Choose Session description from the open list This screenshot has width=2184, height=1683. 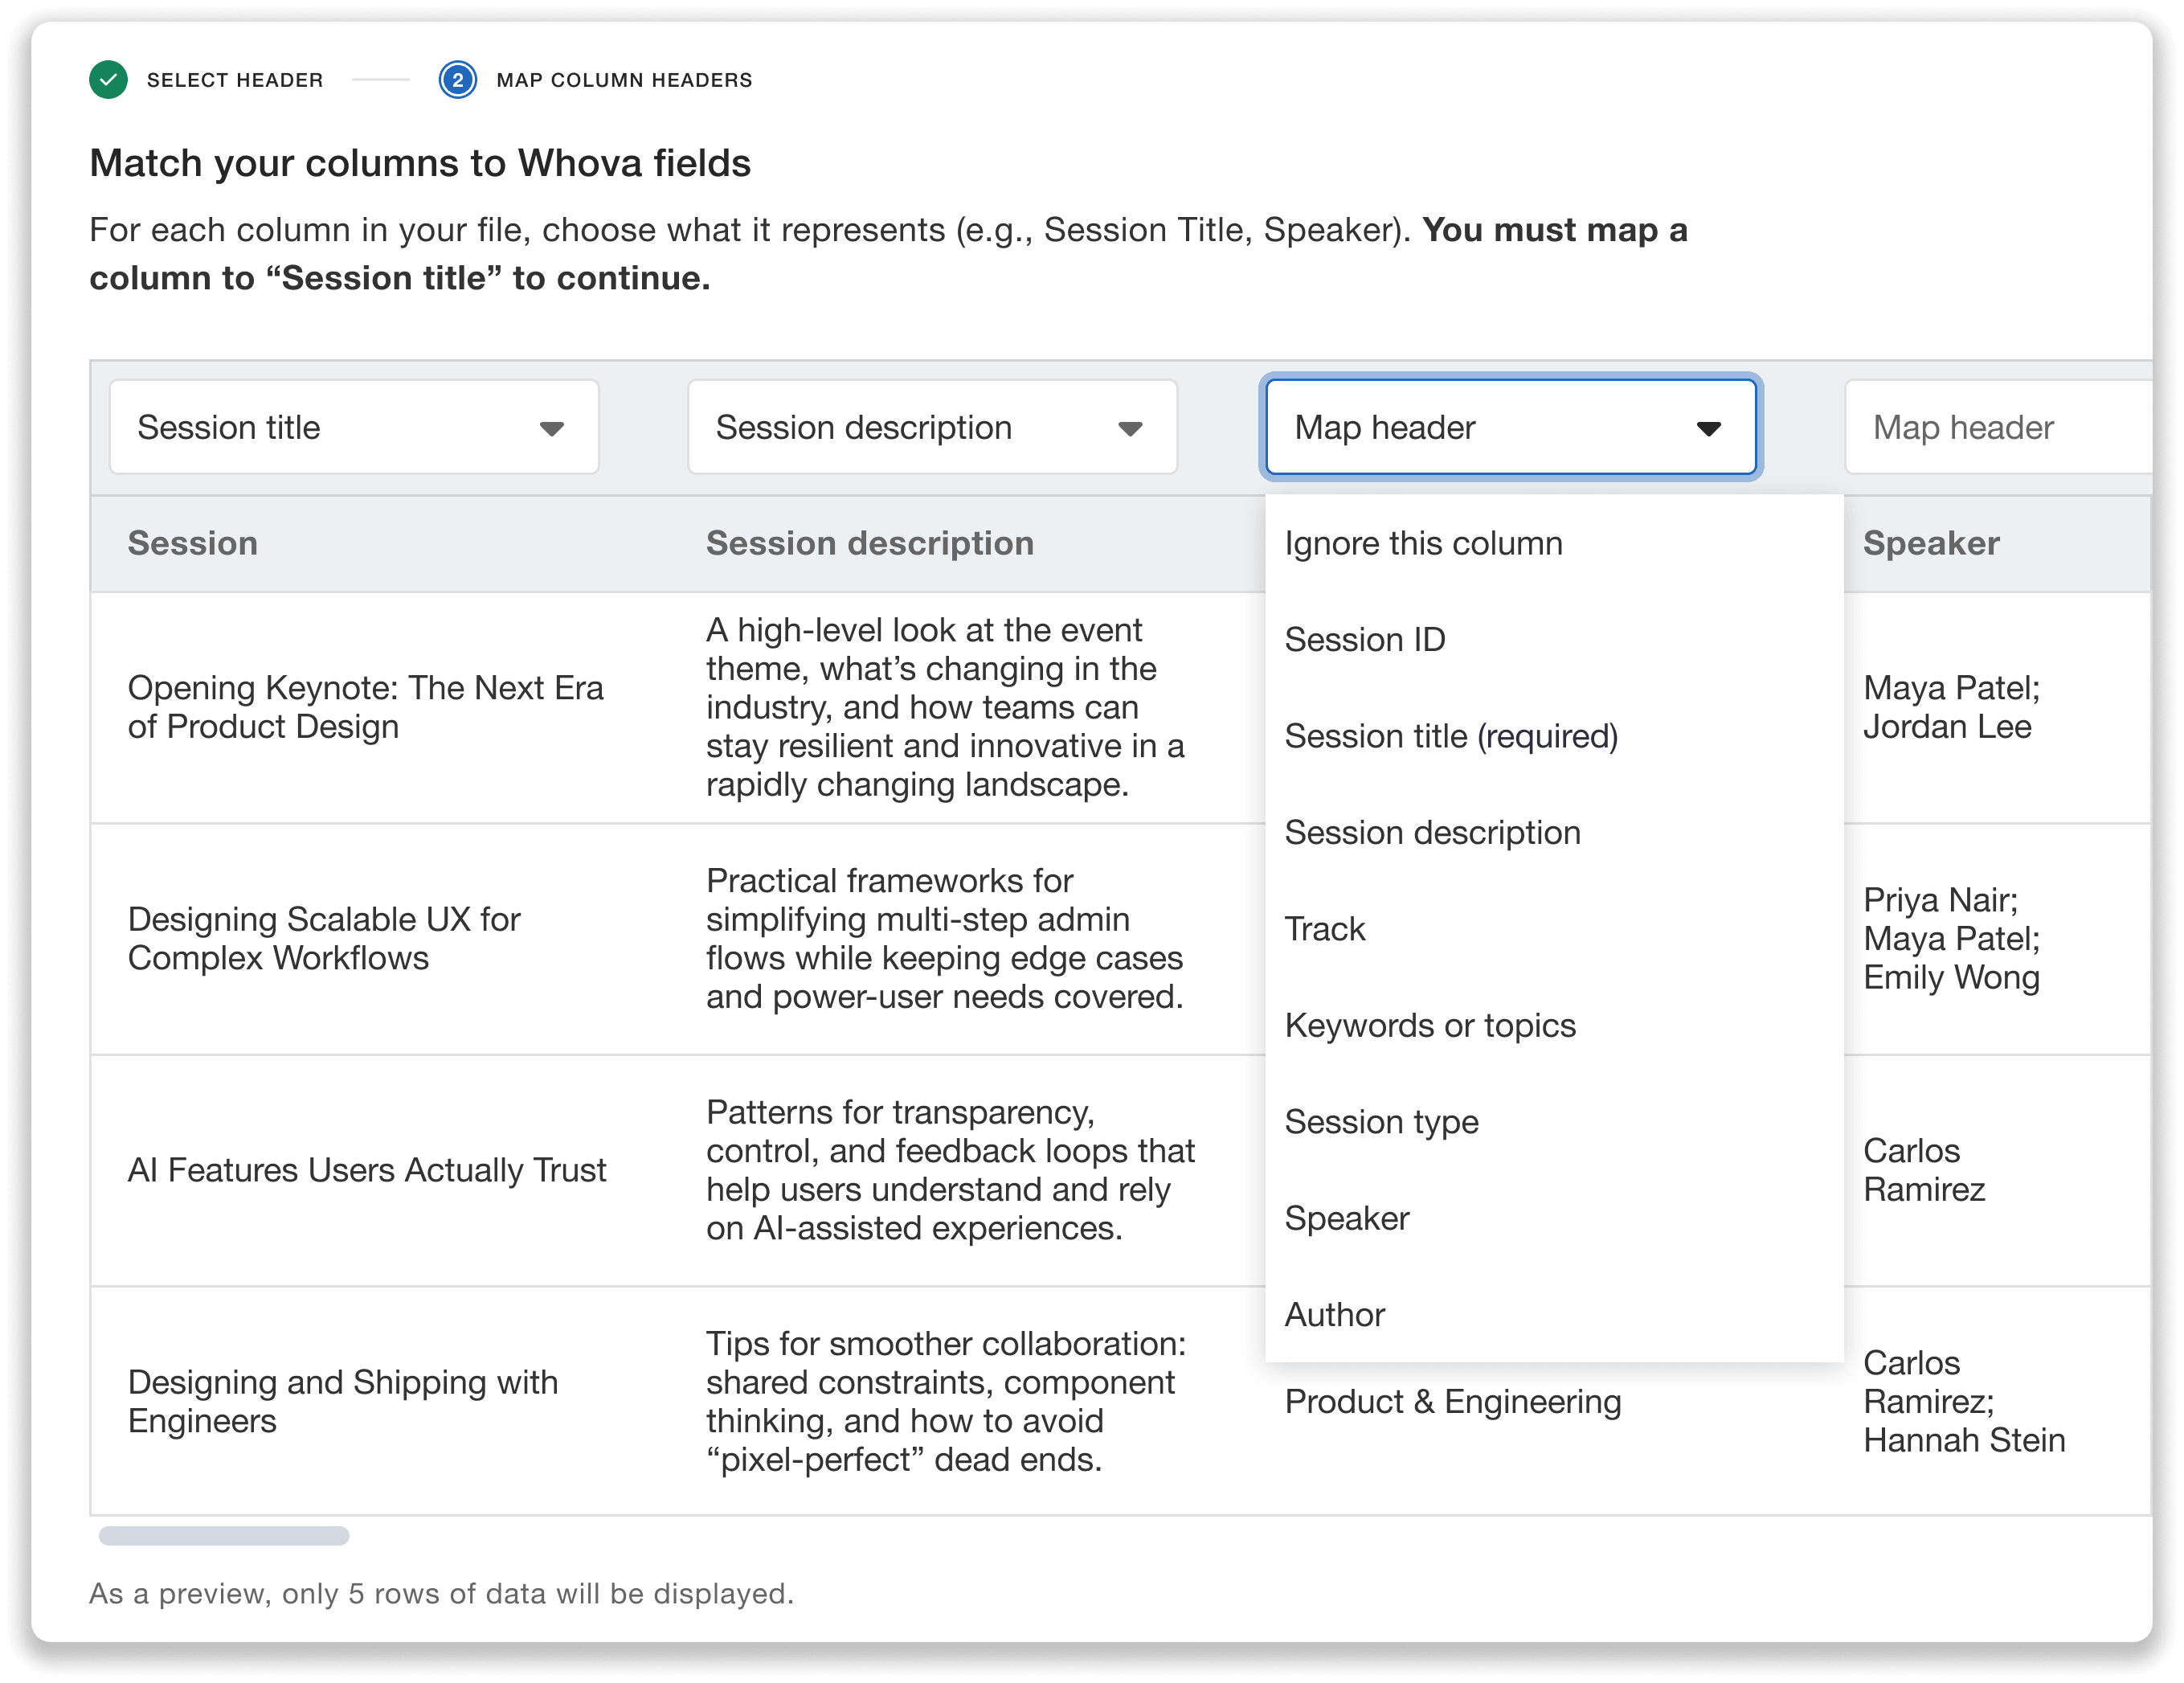click(x=1554, y=832)
